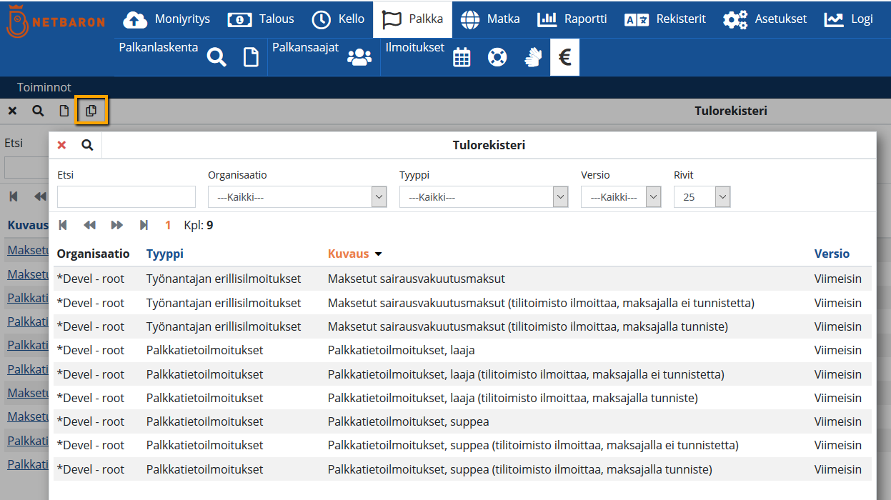Click the Palkanlaskenta search magnifier icon
891x500 pixels.
click(x=216, y=57)
